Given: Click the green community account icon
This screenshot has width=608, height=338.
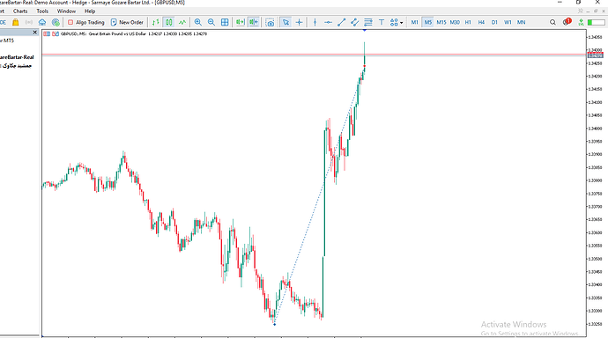Looking at the screenshot, I should [581, 23].
